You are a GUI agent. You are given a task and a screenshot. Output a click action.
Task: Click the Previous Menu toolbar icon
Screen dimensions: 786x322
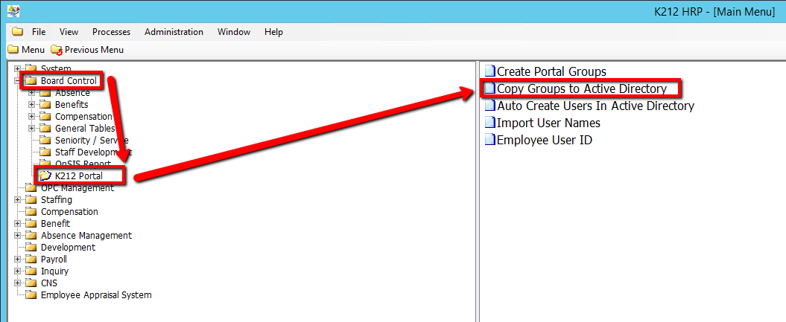(x=57, y=50)
